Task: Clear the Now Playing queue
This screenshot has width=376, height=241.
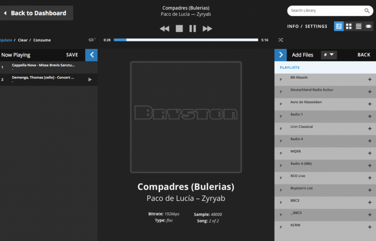Action: pos(23,40)
